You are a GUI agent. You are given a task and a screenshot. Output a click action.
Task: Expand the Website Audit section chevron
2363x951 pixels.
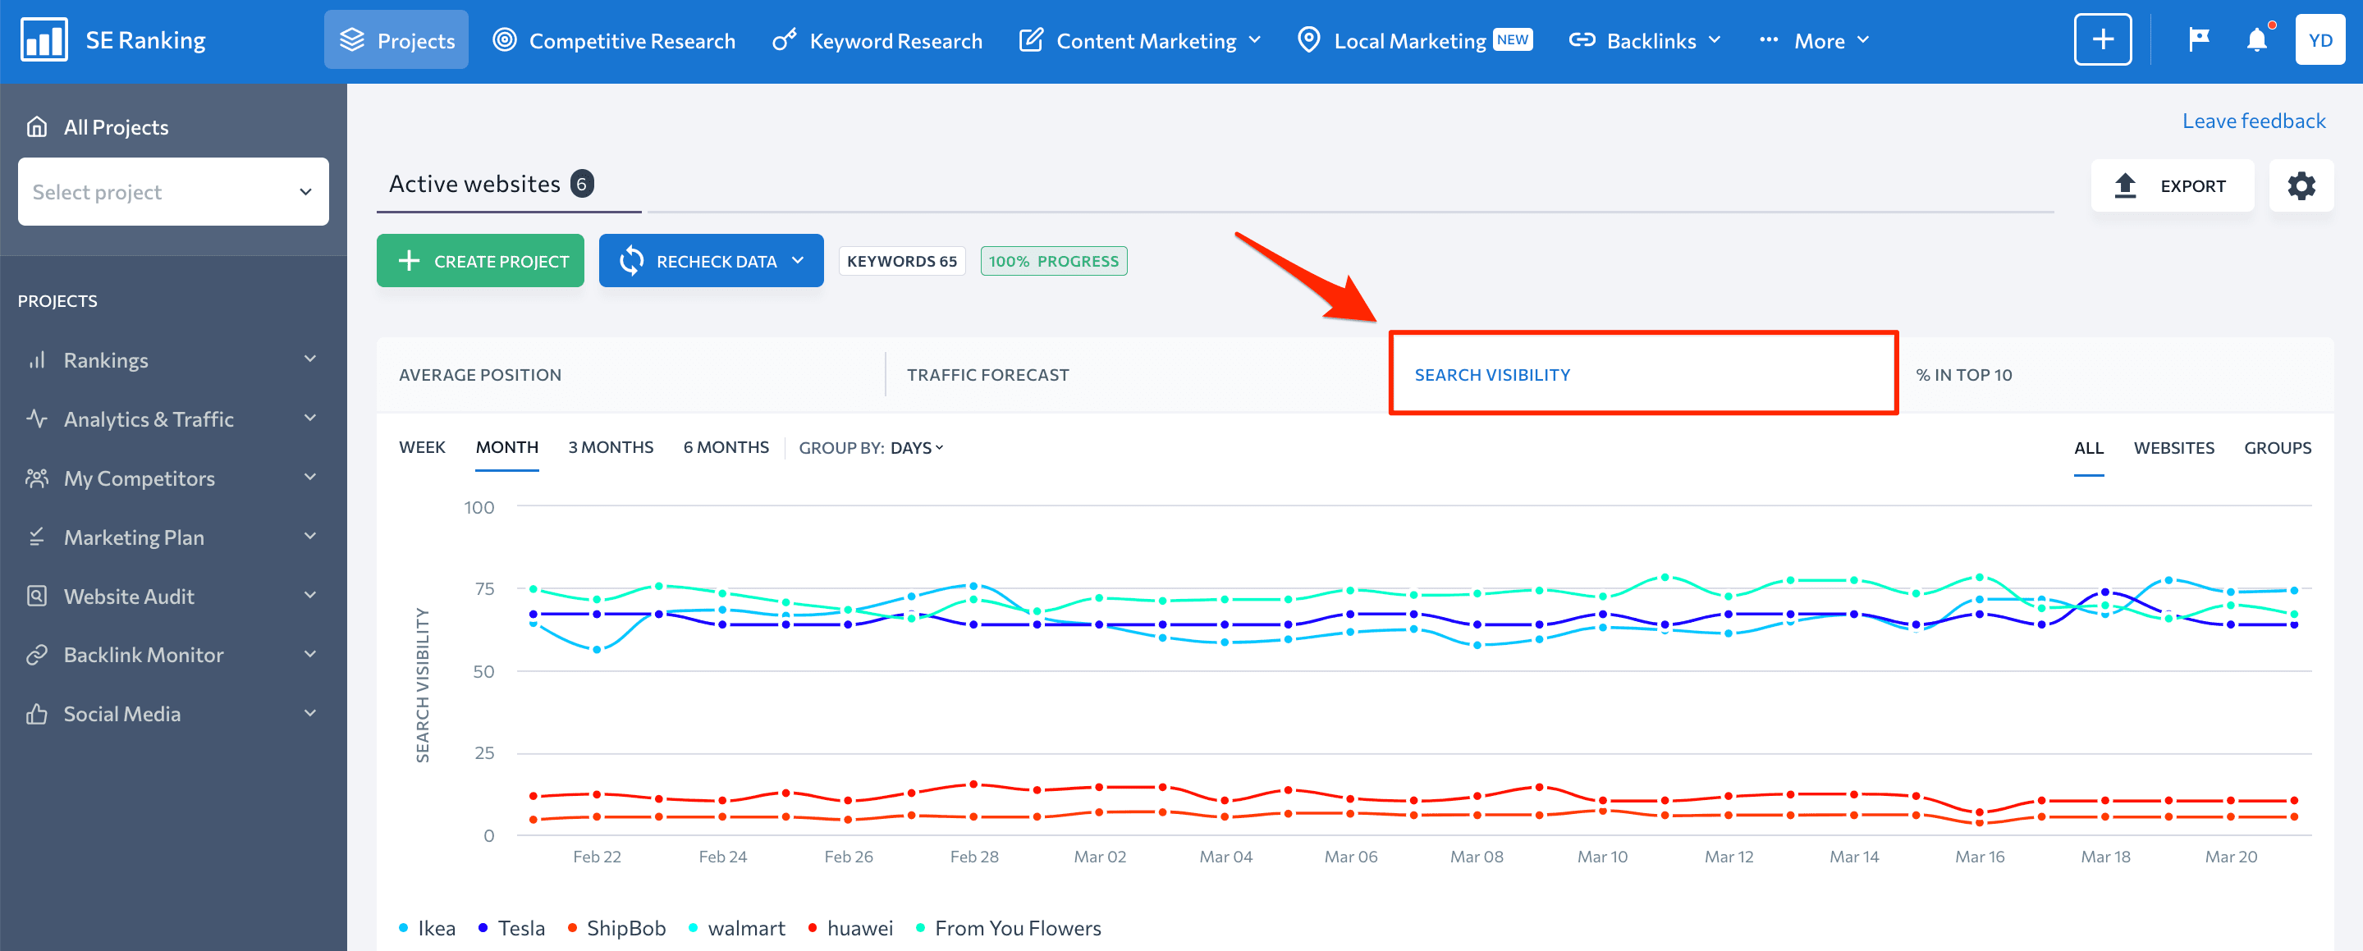click(x=310, y=595)
